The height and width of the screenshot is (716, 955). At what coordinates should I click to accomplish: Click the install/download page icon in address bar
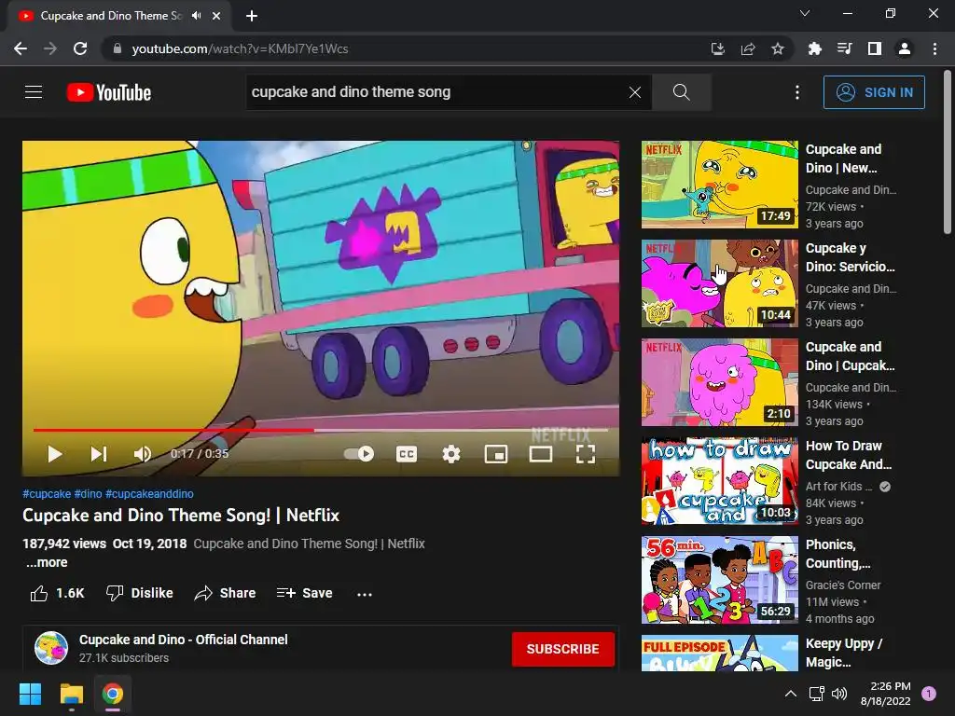click(x=718, y=48)
